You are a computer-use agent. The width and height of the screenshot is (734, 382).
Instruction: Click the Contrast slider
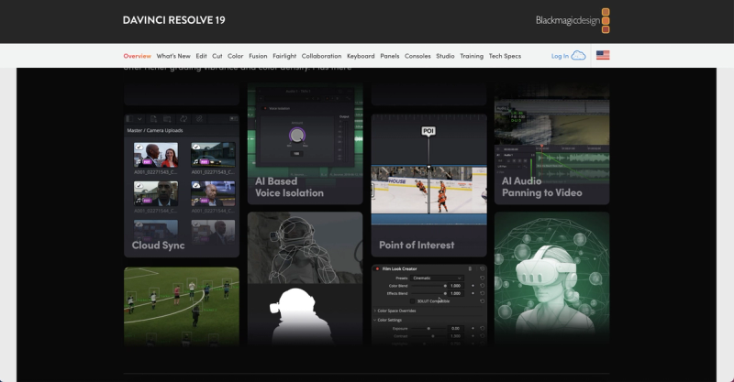coord(428,335)
